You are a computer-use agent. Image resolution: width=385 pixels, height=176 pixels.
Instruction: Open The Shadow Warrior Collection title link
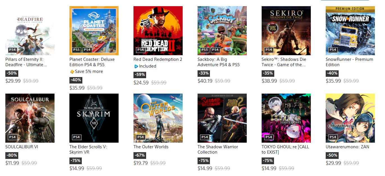(218, 149)
